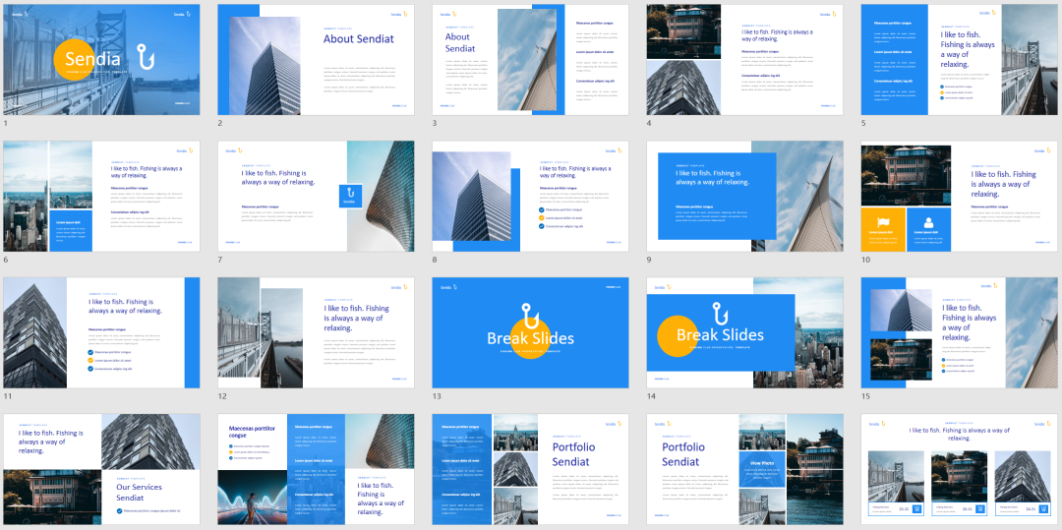1062x530 pixels.
Task: Pick slide 7 with the small blue Sendia badge
Action: click(316, 197)
